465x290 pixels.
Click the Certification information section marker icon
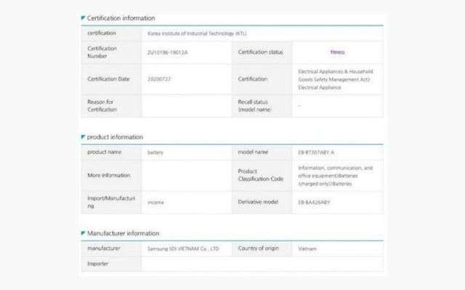(83, 18)
